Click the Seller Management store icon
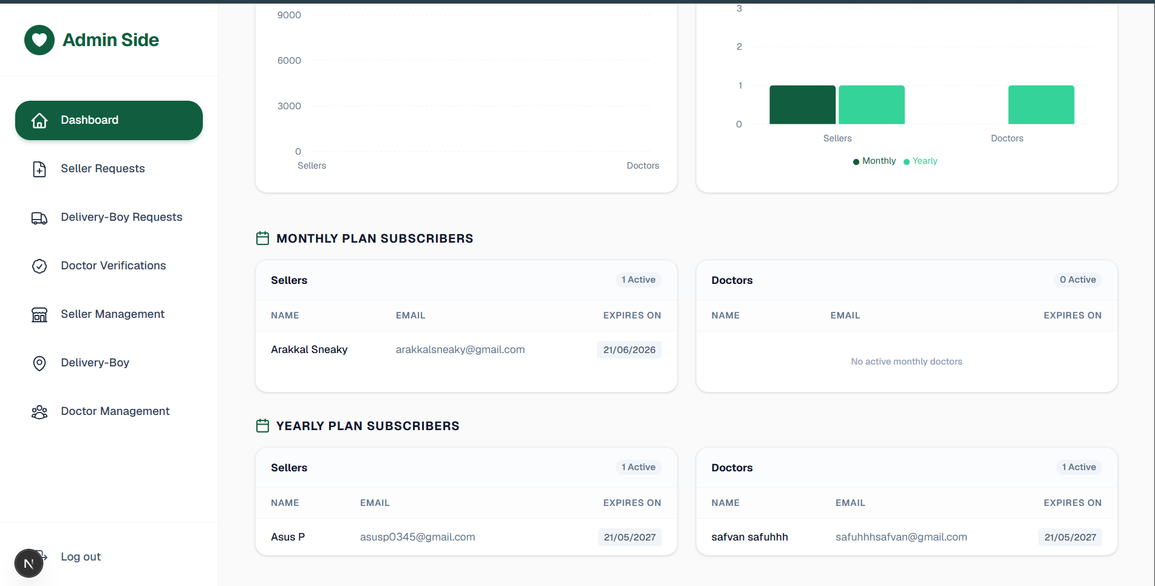The height and width of the screenshot is (586, 1155). coord(39,315)
